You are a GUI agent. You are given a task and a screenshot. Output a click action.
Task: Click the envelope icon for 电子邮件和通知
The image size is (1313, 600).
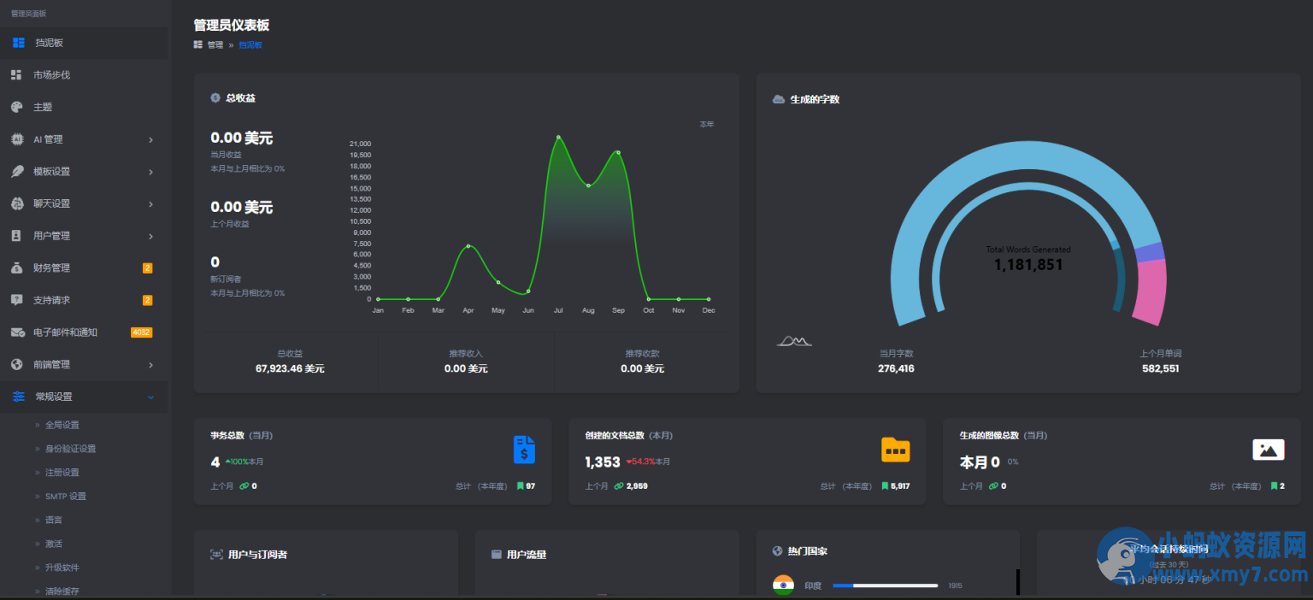click(16, 332)
